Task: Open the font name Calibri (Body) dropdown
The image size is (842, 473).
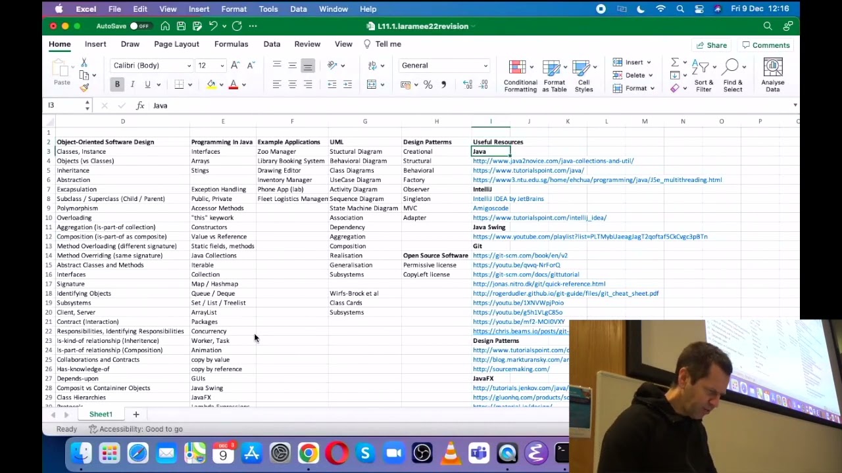Action: pyautogui.click(x=189, y=66)
